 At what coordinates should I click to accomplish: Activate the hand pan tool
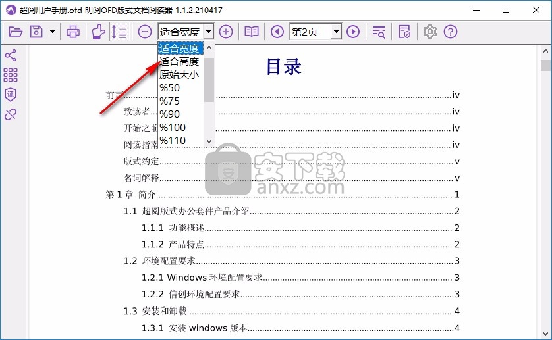click(x=98, y=32)
